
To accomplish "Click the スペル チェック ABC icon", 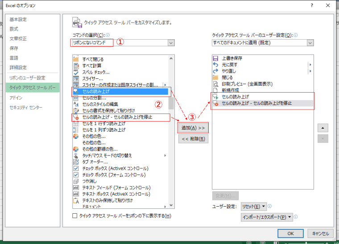I will tap(76, 72).
